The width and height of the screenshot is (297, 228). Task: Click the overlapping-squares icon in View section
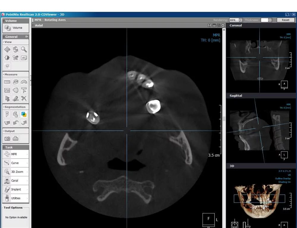tap(7, 66)
